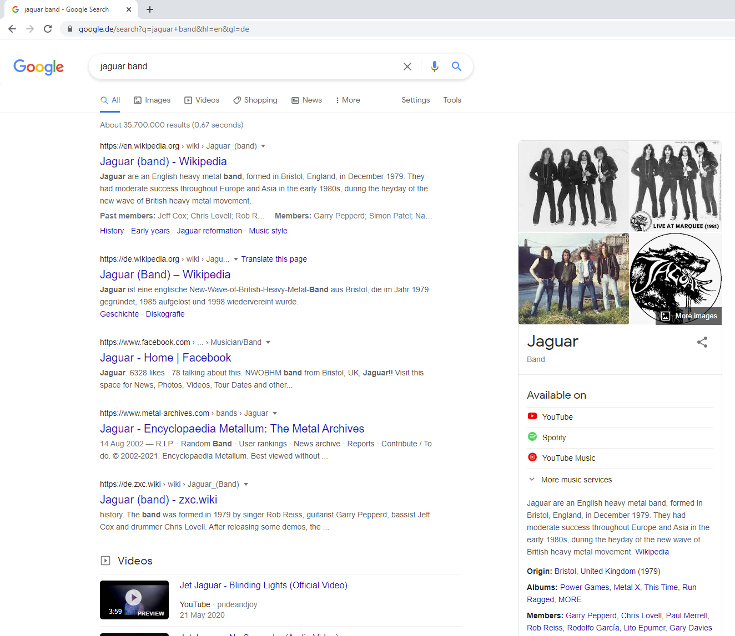
Task: Open the Music style sitelink
Action: (268, 231)
